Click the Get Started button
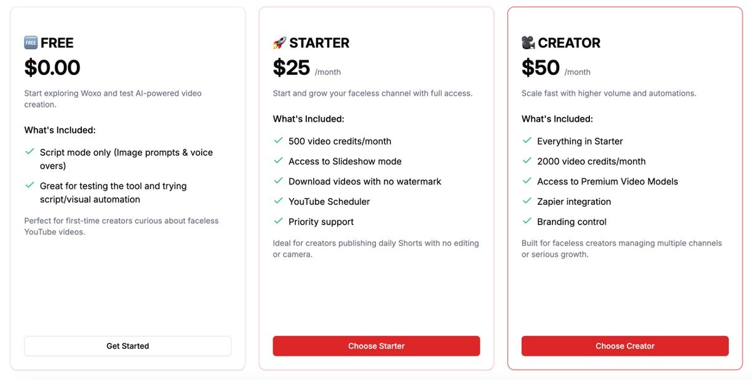Screen dimensions: 753x380 coord(127,346)
